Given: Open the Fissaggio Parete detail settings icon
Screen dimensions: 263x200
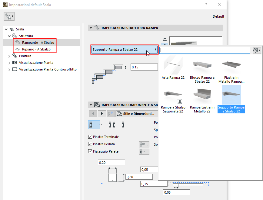Looking at the screenshot, I should [143, 151].
